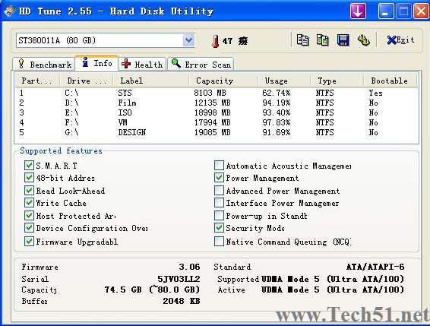Click the copy text to clipboard icon

[x=303, y=40]
